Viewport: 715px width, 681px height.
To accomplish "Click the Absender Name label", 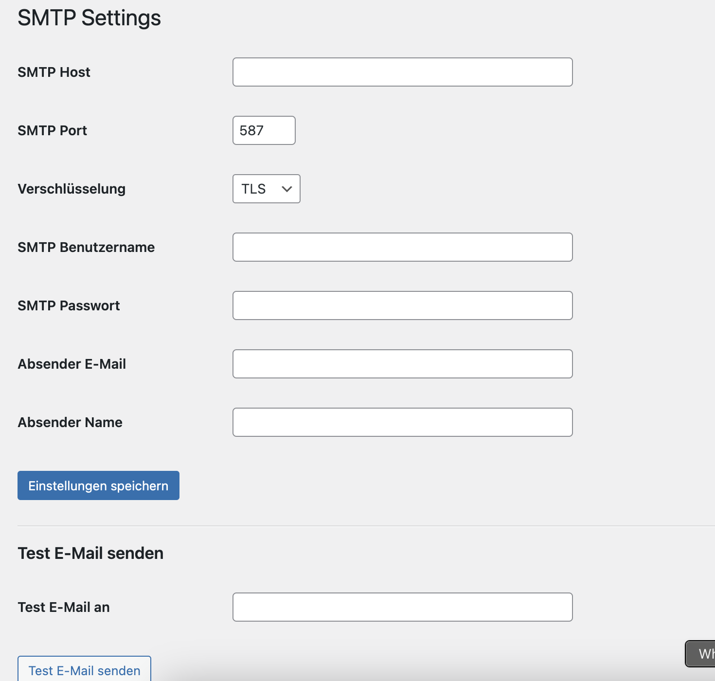I will 70,422.
